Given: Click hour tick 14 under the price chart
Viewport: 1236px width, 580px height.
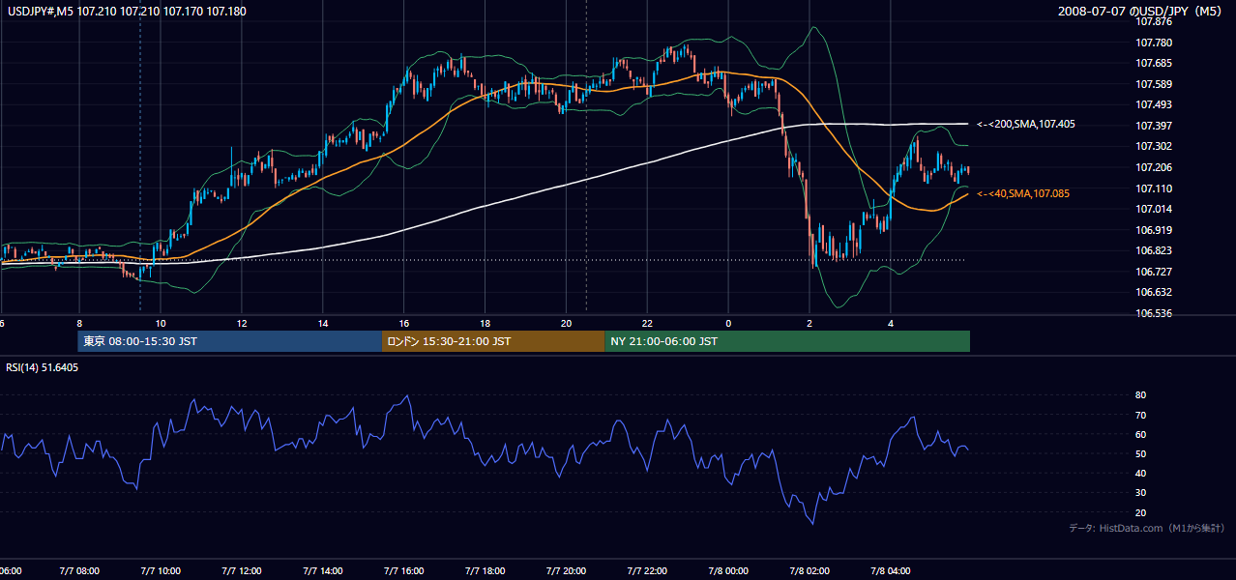Looking at the screenshot, I should click(323, 324).
